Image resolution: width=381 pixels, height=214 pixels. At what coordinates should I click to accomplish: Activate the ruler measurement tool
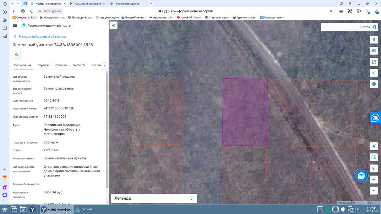coord(374,51)
